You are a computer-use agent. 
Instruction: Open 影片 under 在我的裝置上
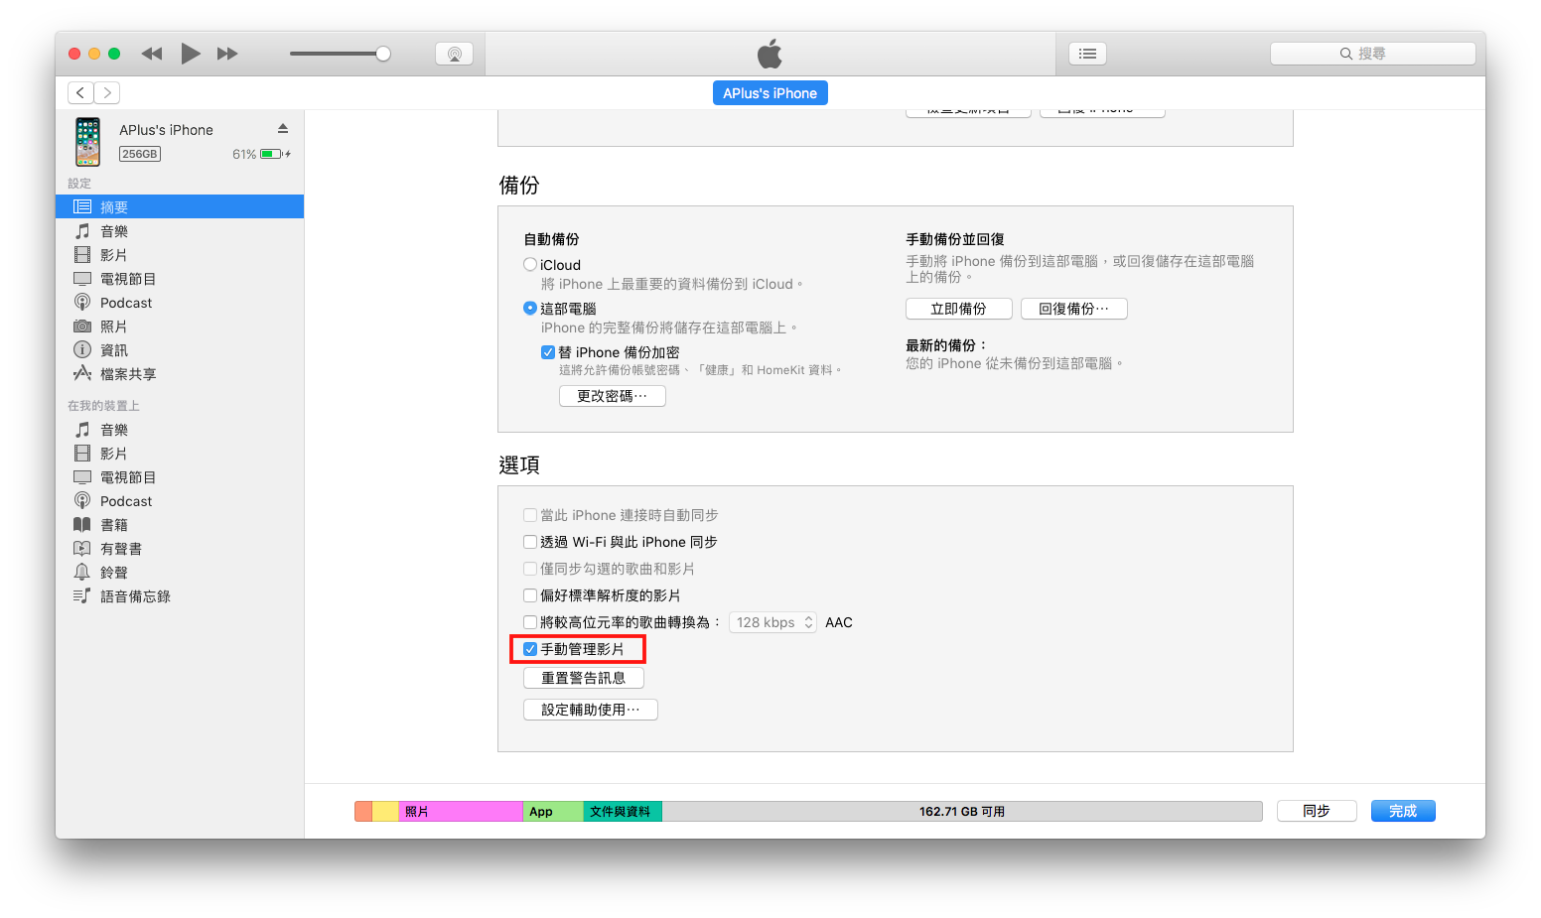point(180,454)
